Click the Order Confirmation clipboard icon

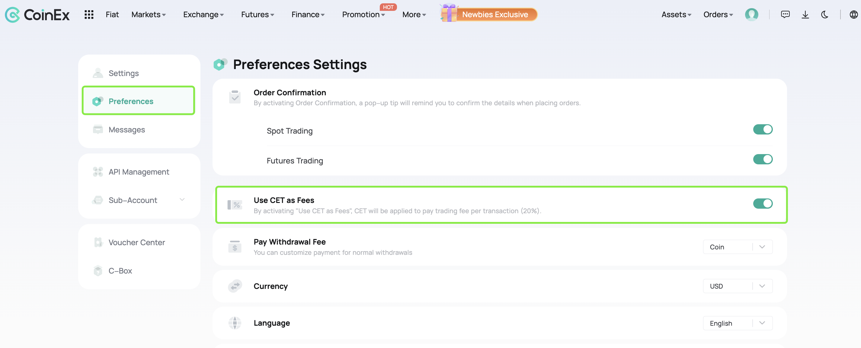tap(235, 97)
